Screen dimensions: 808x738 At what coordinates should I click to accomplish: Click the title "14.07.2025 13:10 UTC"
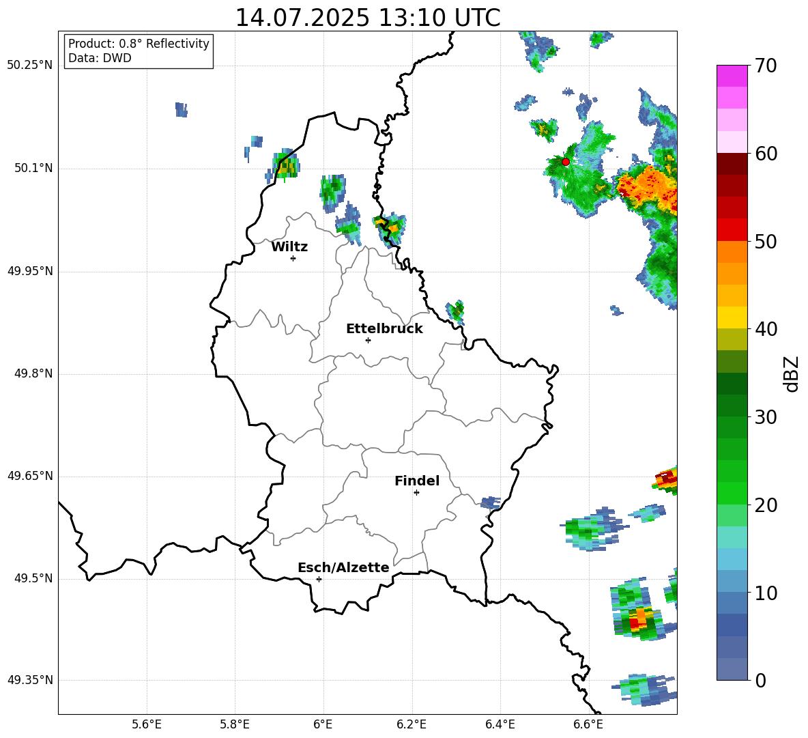coord(367,18)
